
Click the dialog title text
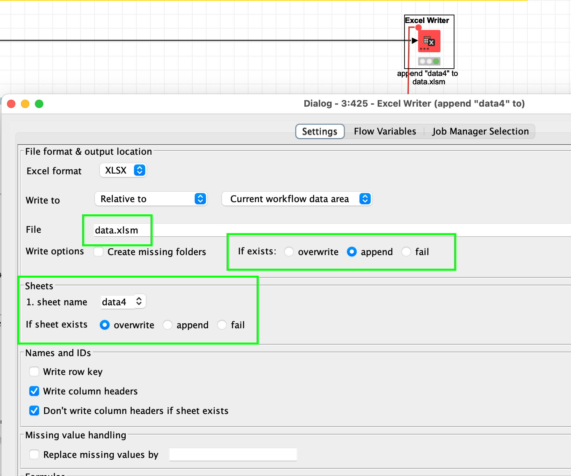pos(414,103)
